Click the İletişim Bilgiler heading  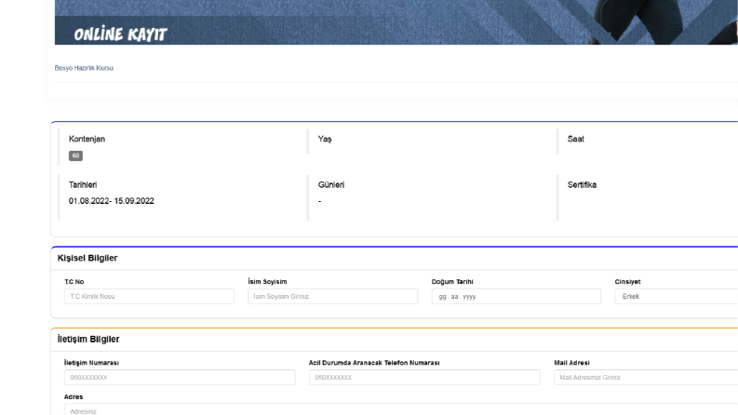(88, 340)
